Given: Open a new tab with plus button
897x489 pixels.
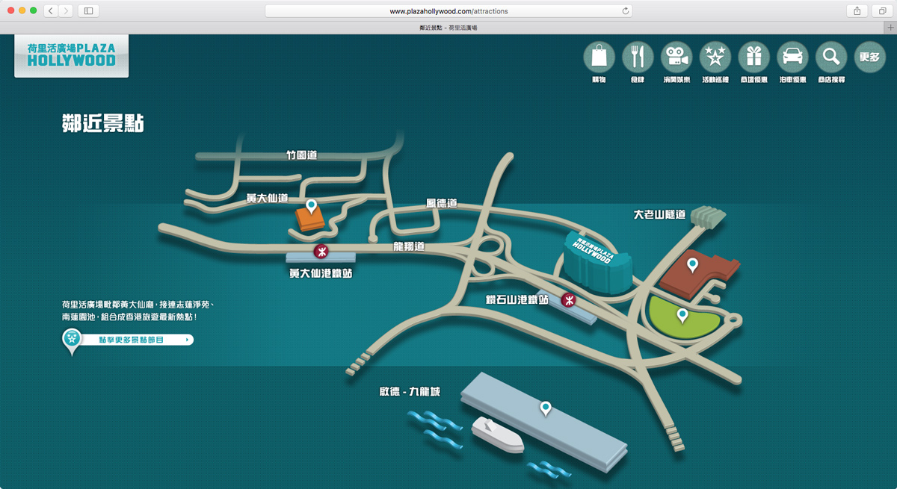Looking at the screenshot, I should point(890,27).
